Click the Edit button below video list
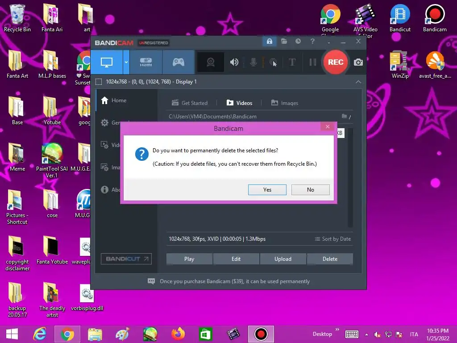This screenshot has height=343, width=457. [236, 259]
